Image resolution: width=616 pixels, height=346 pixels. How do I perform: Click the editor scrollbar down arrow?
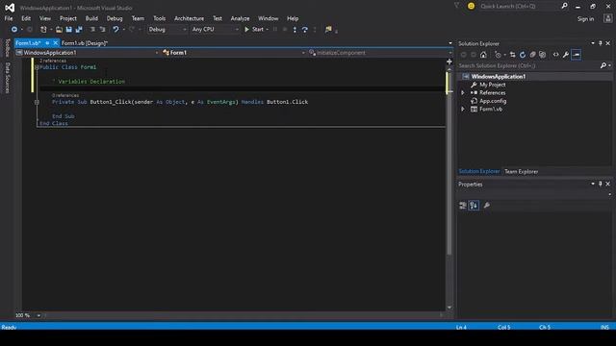[449, 308]
